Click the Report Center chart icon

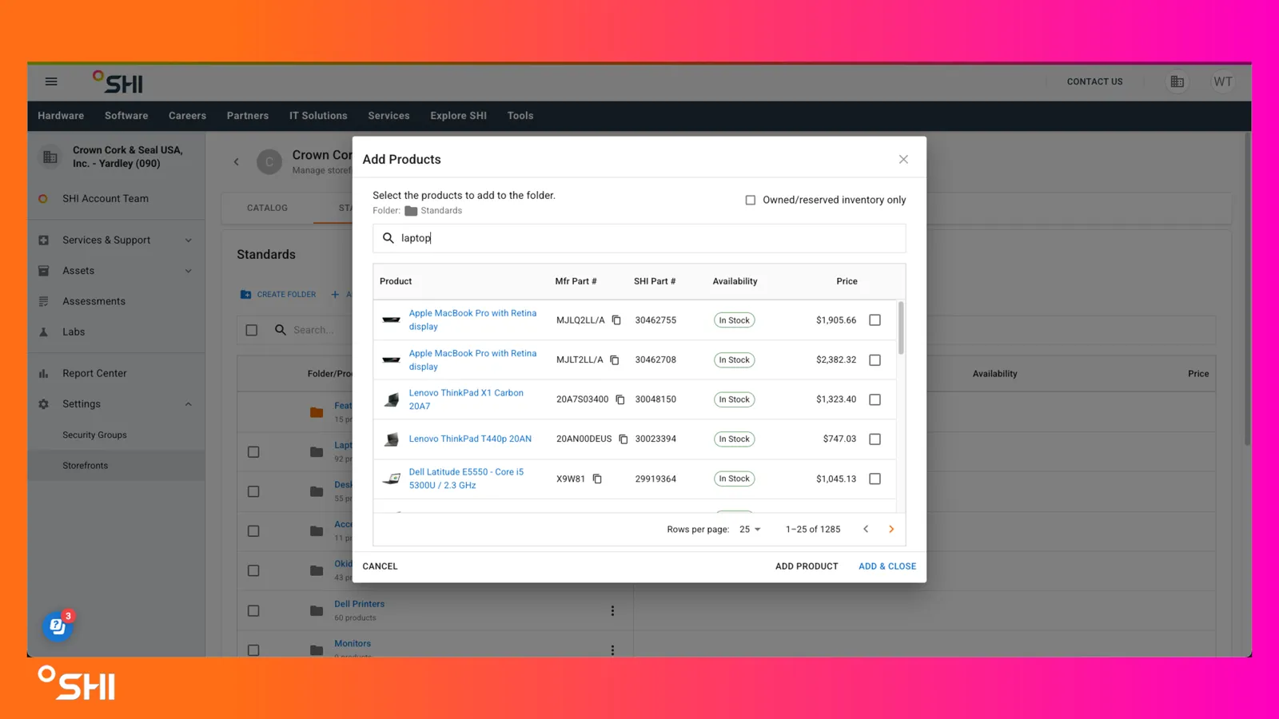click(44, 373)
